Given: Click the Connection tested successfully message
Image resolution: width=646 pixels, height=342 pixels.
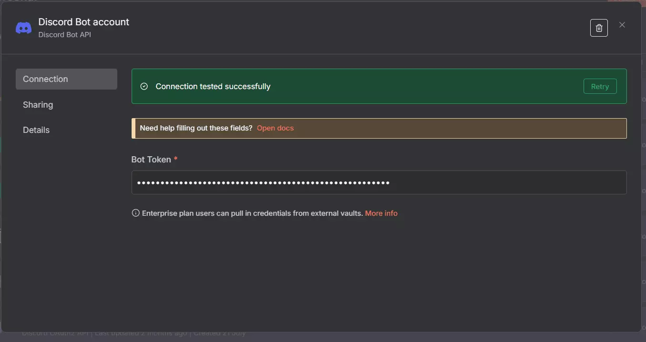Looking at the screenshot, I should point(213,86).
